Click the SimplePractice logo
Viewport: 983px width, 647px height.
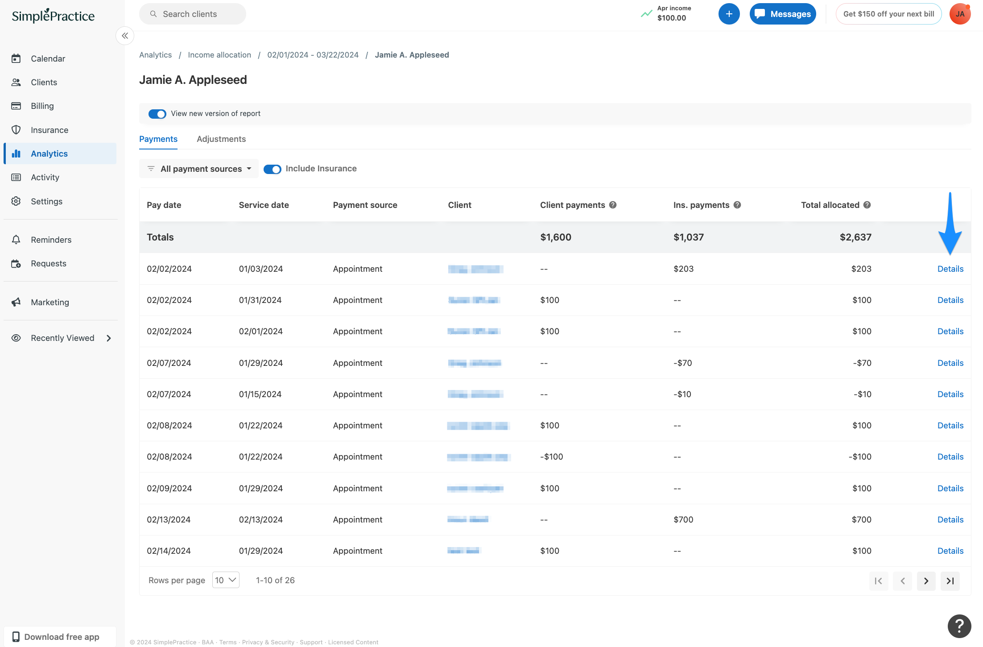(x=53, y=16)
